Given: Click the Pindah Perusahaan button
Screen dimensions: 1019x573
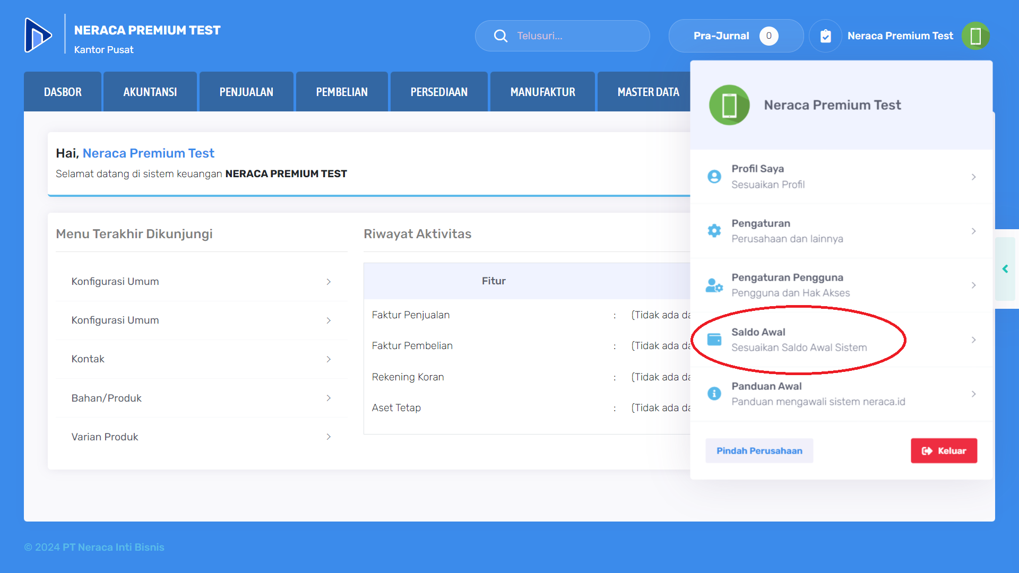Looking at the screenshot, I should 759,450.
